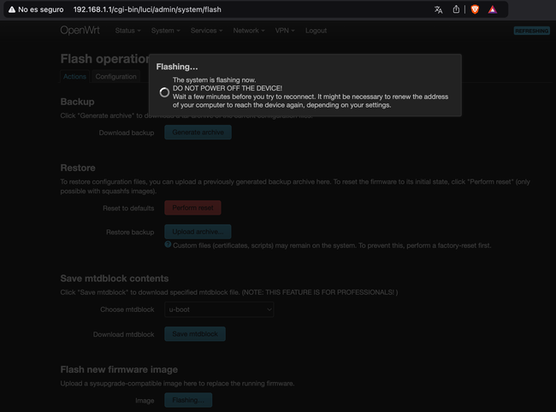Switch to the Actions tab
The width and height of the screenshot is (556, 412).
point(74,77)
